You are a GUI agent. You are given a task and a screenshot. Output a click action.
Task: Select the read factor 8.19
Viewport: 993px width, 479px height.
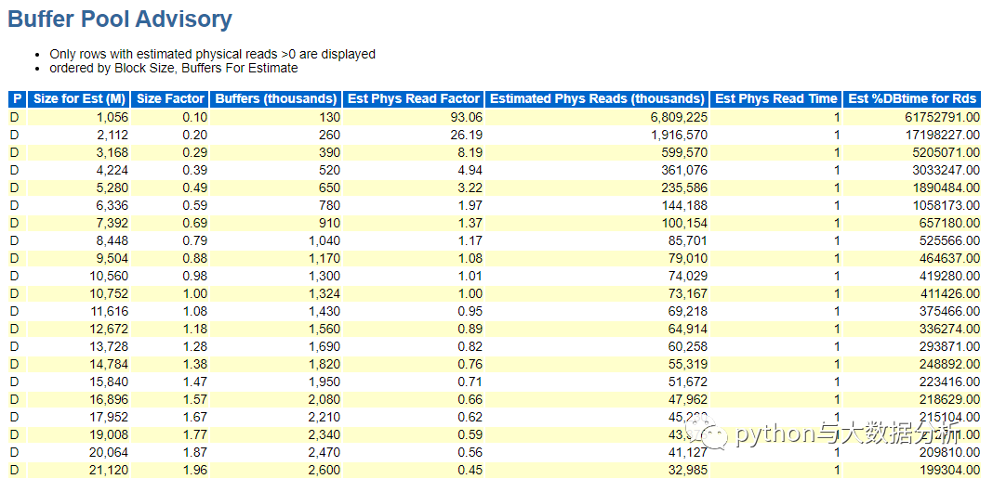point(470,152)
